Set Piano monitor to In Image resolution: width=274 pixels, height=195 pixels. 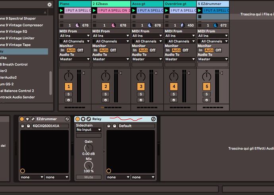[62, 50]
